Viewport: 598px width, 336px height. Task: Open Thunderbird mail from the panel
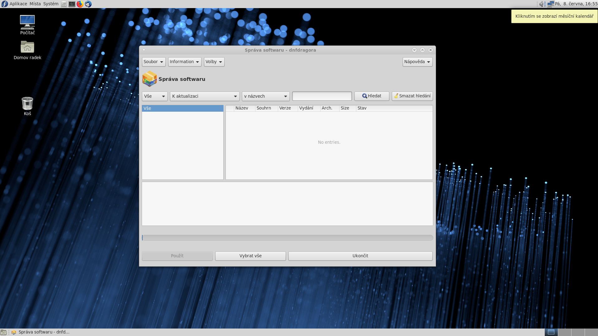pyautogui.click(x=88, y=4)
